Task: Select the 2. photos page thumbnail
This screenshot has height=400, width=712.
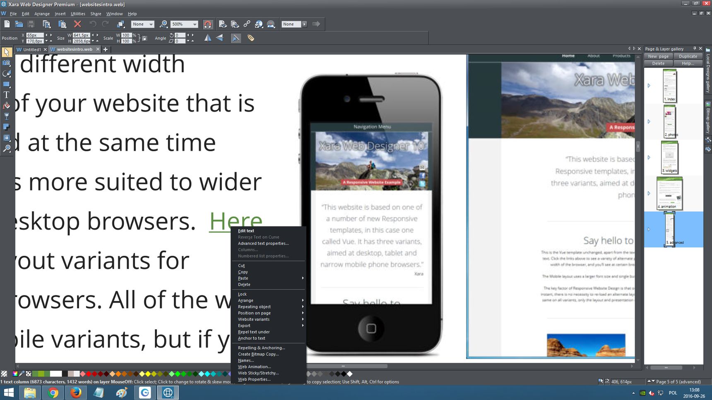Action: [669, 121]
